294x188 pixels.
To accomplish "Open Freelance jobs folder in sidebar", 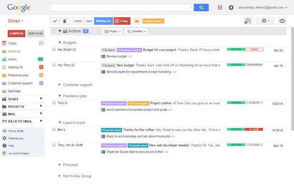I will pyautogui.click(x=18, y=75).
